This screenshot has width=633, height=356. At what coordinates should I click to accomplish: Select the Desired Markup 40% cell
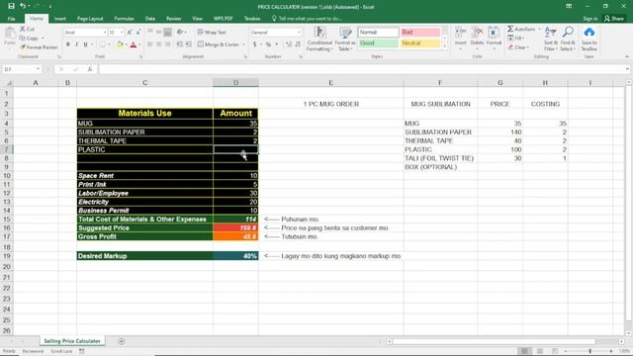coord(235,256)
